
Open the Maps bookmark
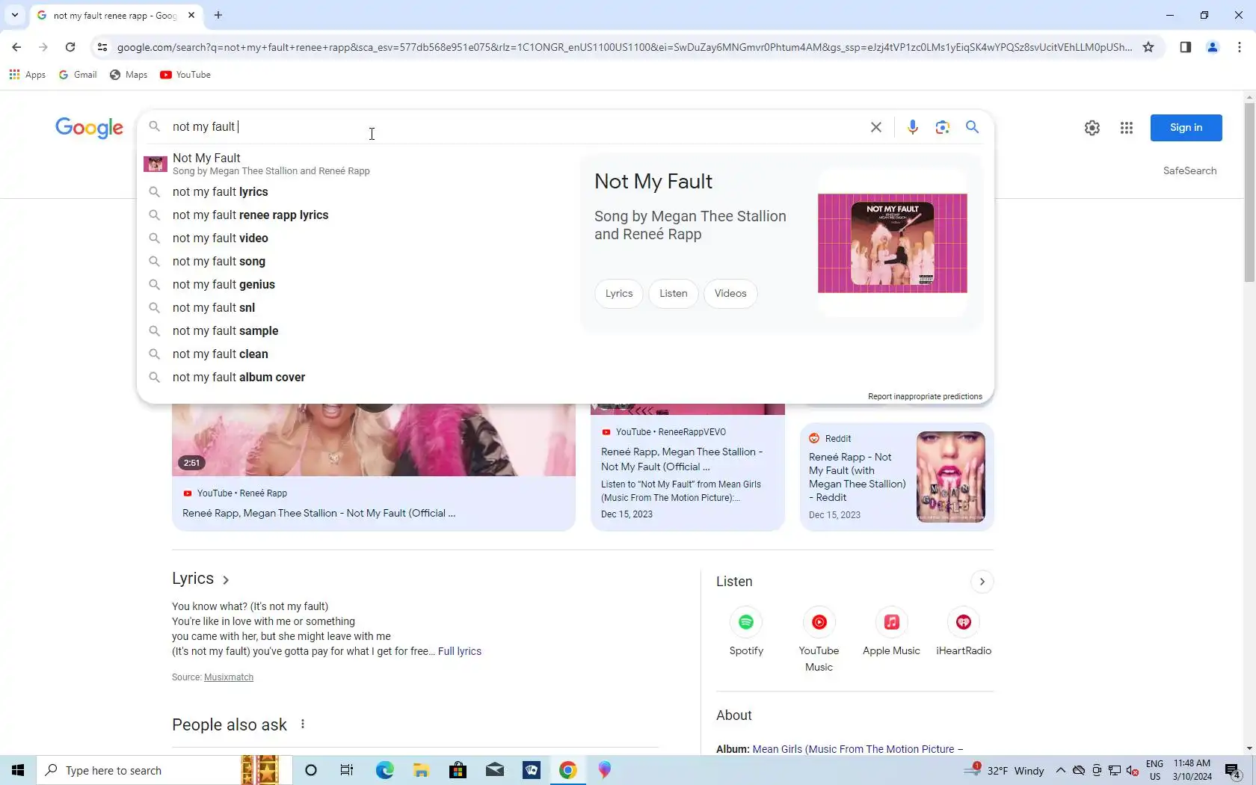pos(129,75)
